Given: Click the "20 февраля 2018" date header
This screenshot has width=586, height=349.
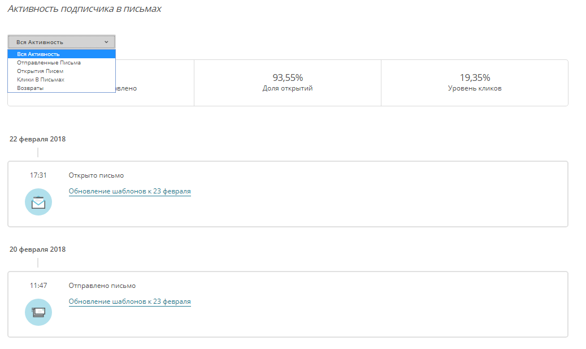Looking at the screenshot, I should (37, 249).
